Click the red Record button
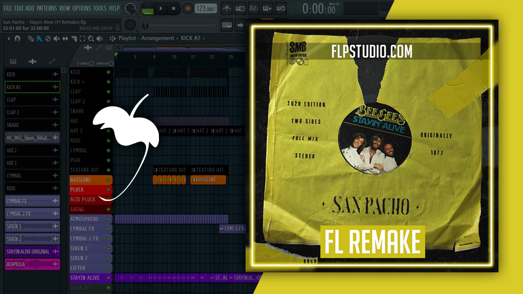523x294 pixels. [x=188, y=8]
